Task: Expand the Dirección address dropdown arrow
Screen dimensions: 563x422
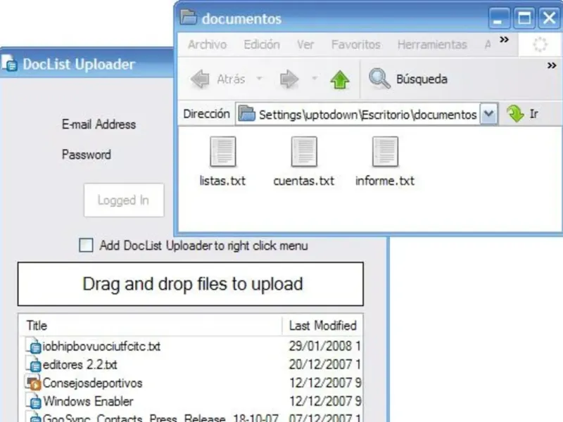Action: tap(488, 114)
